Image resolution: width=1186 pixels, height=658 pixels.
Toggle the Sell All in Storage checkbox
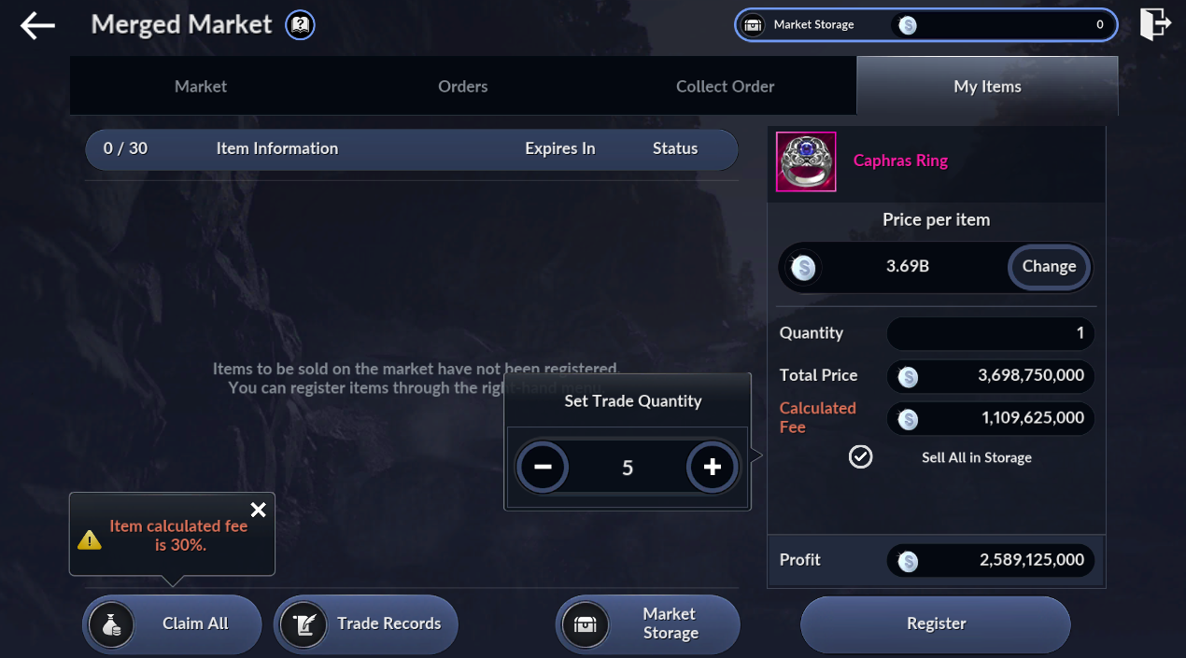click(860, 456)
